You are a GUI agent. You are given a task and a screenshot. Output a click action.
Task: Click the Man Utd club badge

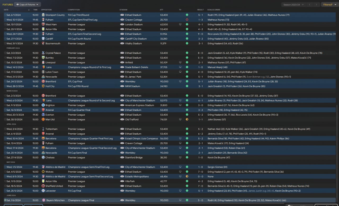click(x=43, y=120)
